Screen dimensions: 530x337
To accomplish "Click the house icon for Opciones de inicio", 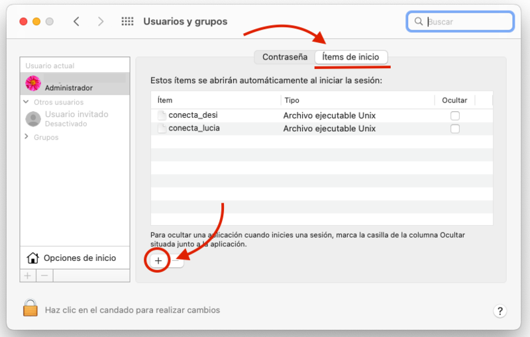I will [x=32, y=258].
